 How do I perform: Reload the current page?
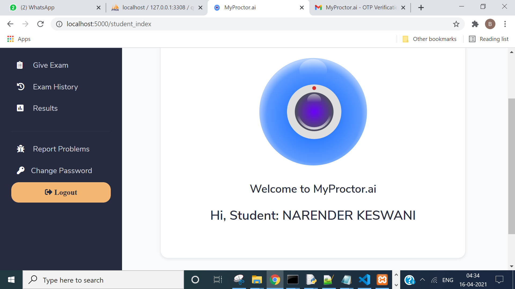click(41, 24)
